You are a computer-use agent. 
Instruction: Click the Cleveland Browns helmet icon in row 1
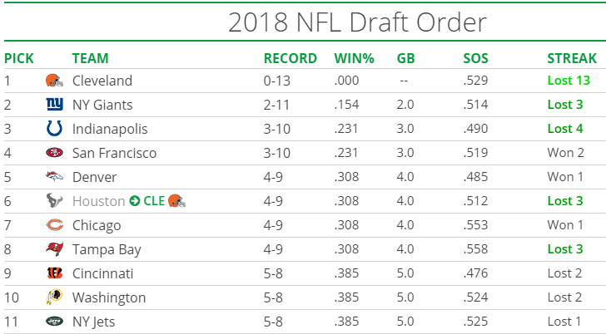[54, 81]
